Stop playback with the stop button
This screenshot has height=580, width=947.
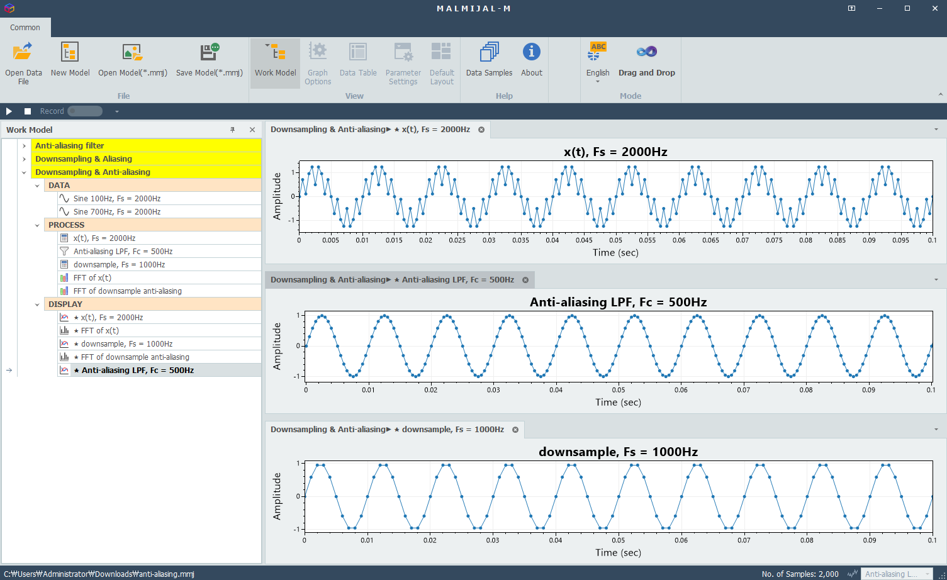[28, 111]
